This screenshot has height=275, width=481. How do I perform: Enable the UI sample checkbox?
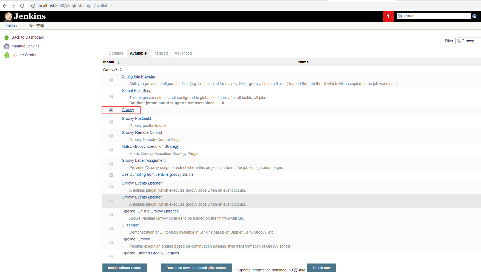tap(111, 228)
